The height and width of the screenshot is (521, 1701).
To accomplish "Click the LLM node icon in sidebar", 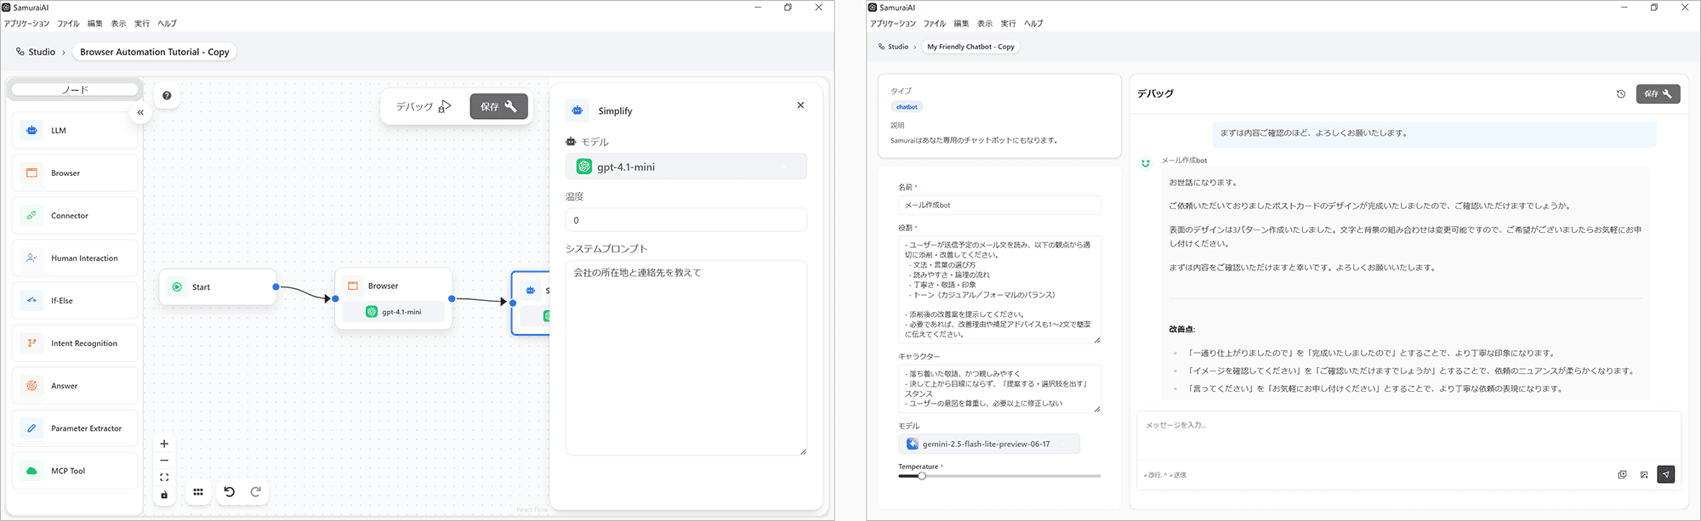I will pyautogui.click(x=31, y=130).
